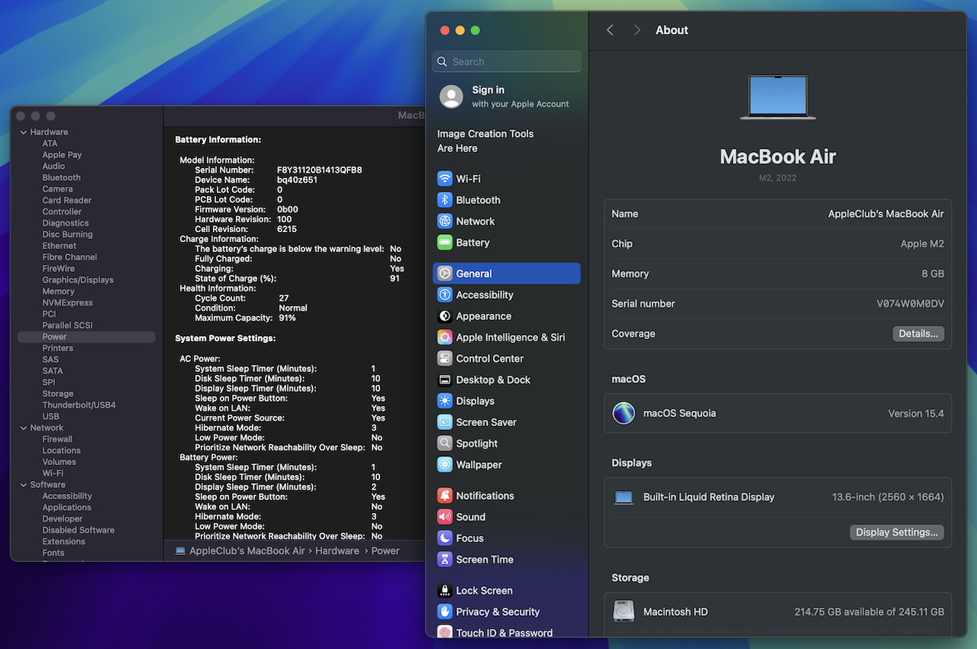977x649 pixels.
Task: Go back using the left chevron
Action: [610, 30]
